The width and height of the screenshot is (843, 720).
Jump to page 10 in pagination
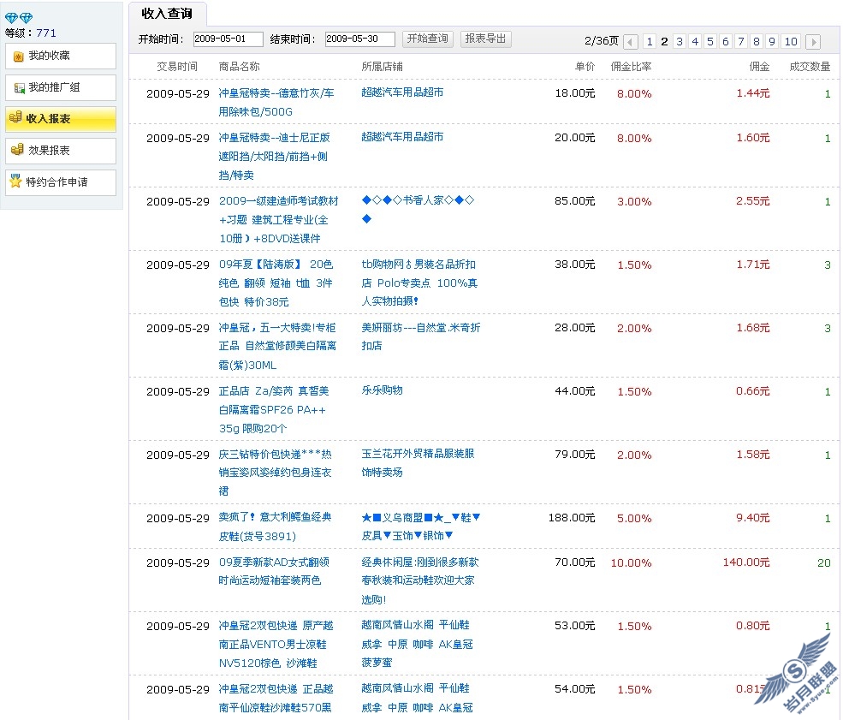[x=791, y=42]
